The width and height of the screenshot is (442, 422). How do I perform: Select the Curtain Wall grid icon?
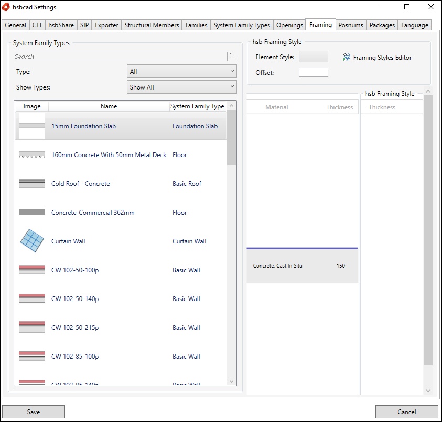pos(32,241)
